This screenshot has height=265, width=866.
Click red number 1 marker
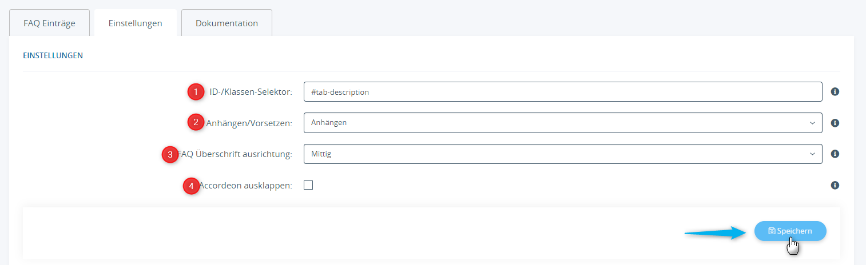(196, 91)
